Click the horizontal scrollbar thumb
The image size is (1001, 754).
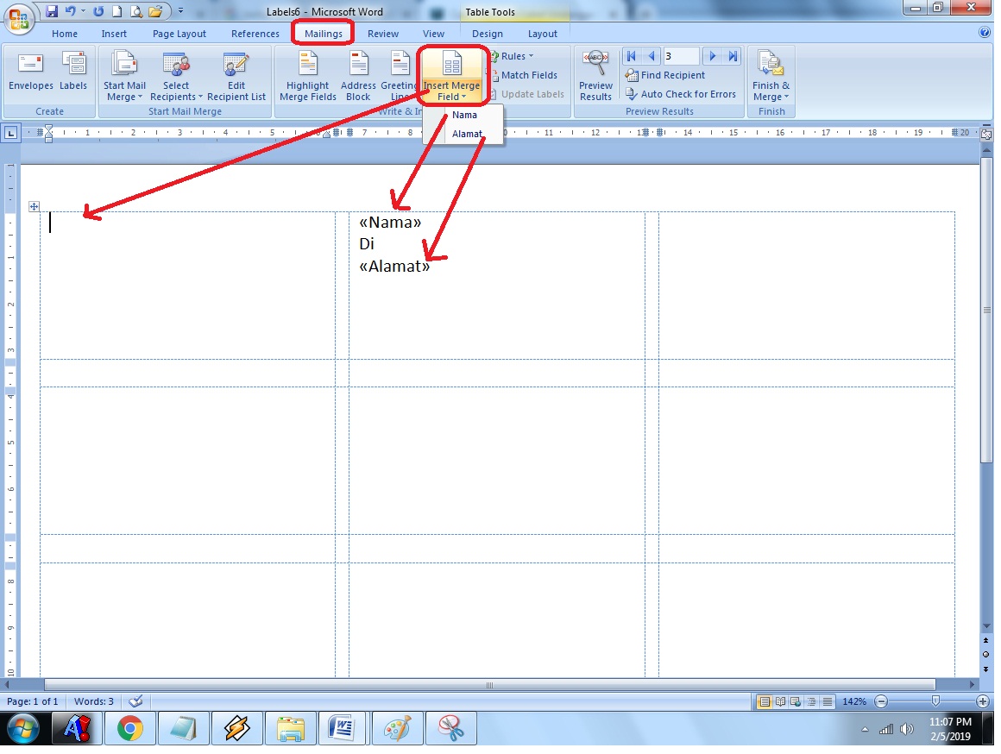tap(489, 685)
